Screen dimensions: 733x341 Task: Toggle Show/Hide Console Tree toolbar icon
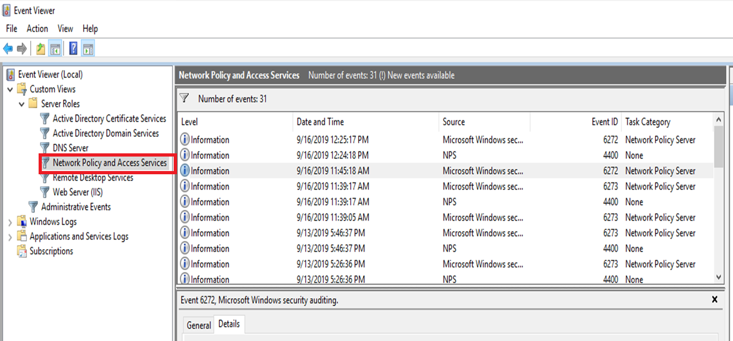(55, 49)
